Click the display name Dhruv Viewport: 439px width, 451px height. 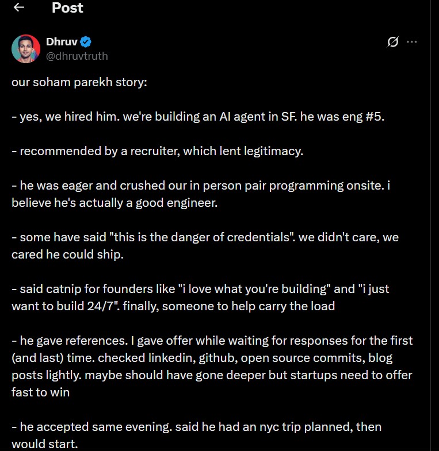(62, 42)
